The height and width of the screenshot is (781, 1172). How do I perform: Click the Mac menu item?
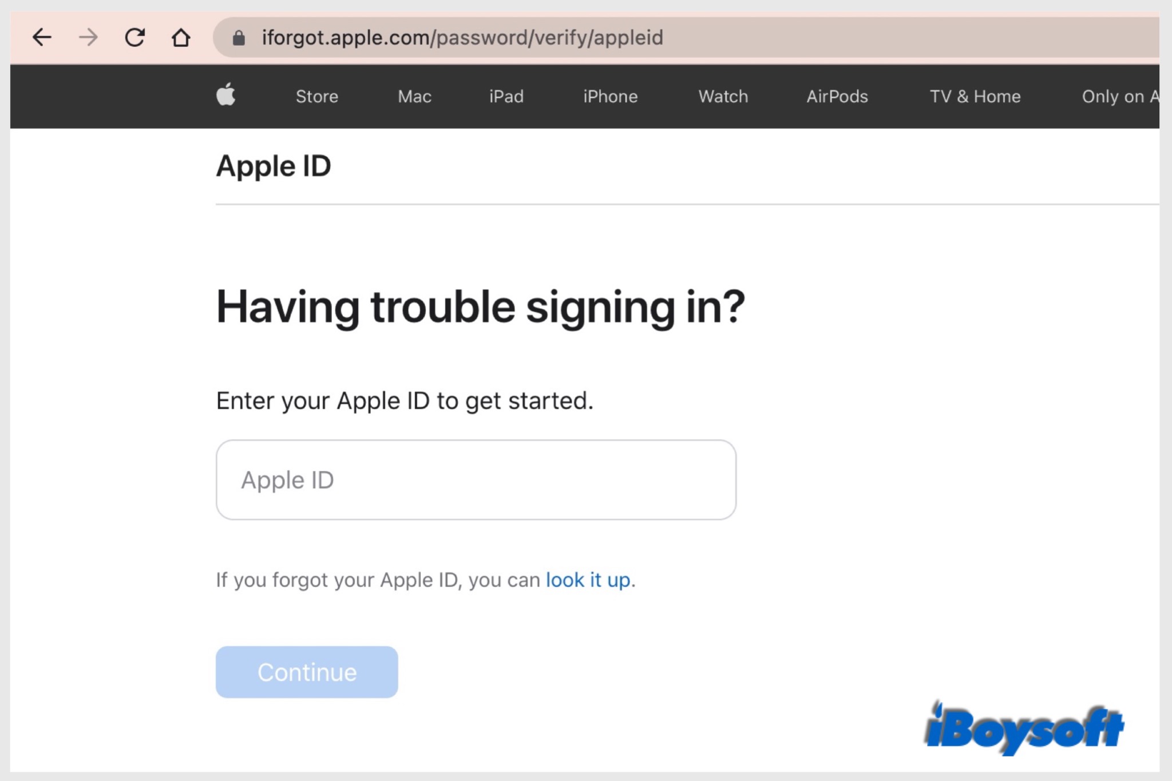click(x=414, y=97)
